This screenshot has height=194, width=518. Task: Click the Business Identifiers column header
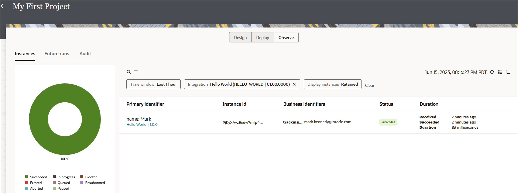click(304, 104)
